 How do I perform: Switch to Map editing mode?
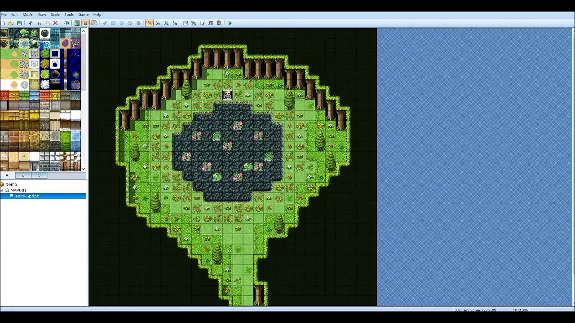point(77,23)
